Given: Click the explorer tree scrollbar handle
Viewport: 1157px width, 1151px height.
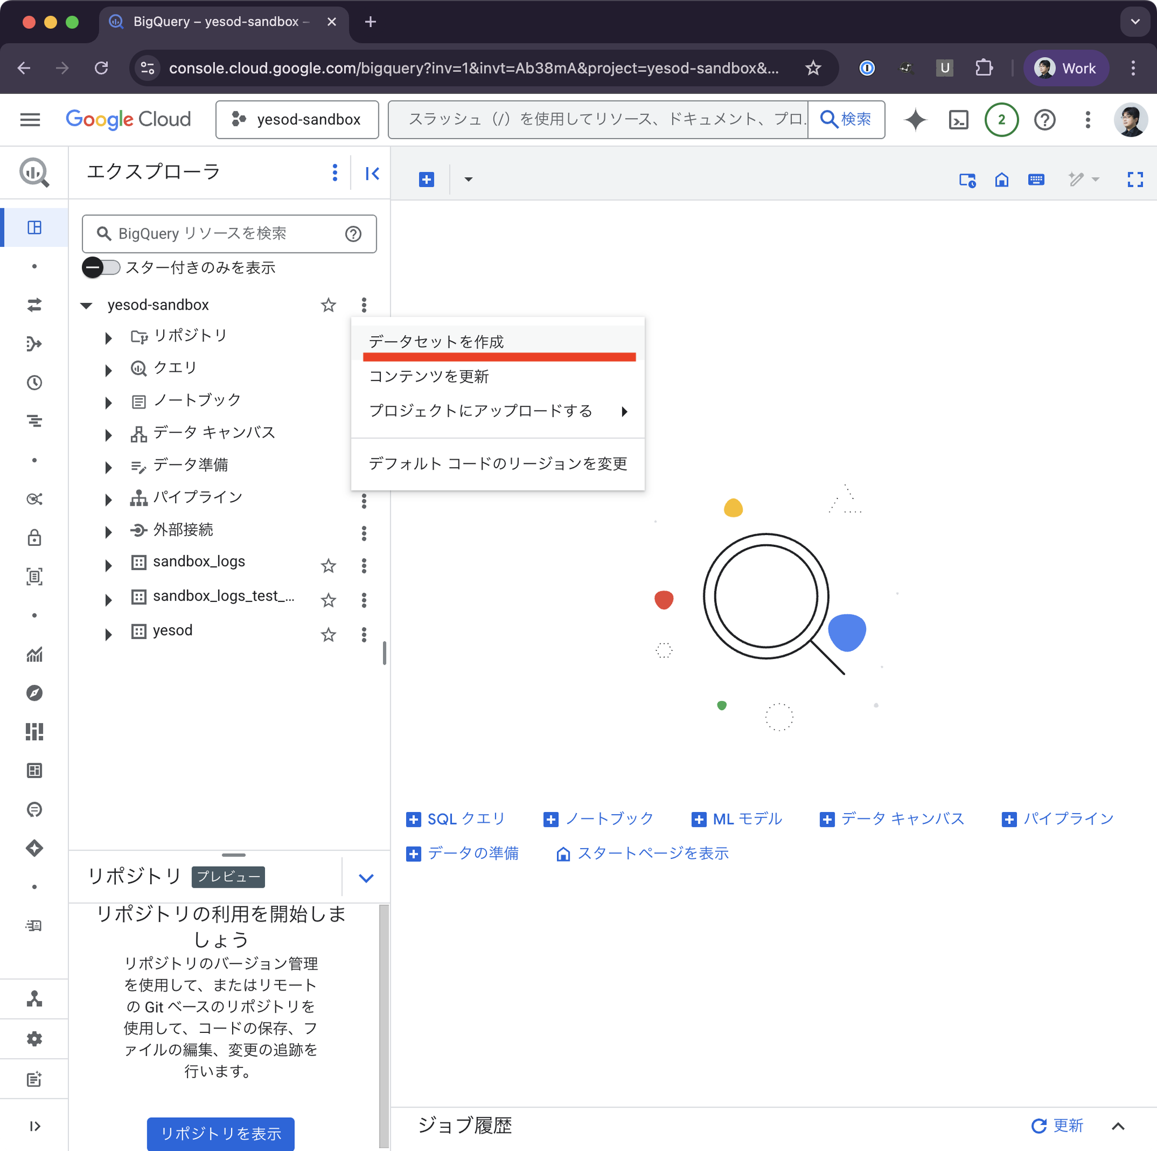Looking at the screenshot, I should pos(384,653).
